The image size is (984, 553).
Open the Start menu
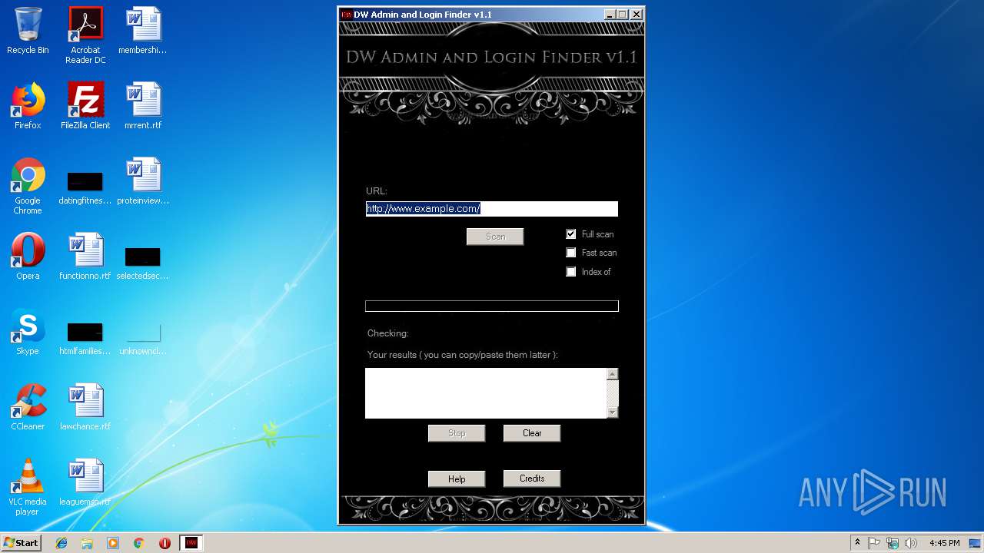[21, 543]
